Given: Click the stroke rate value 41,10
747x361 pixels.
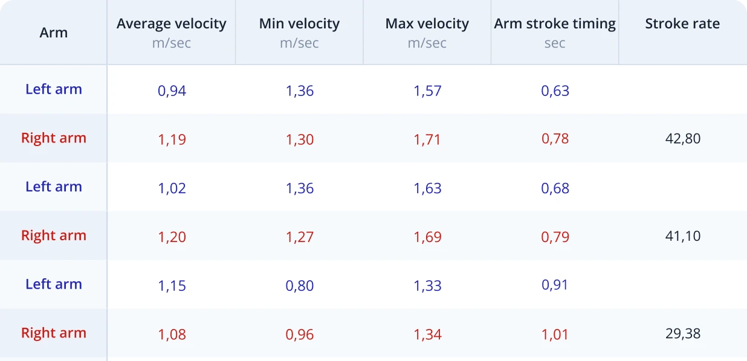Looking at the screenshot, I should coord(682,236).
